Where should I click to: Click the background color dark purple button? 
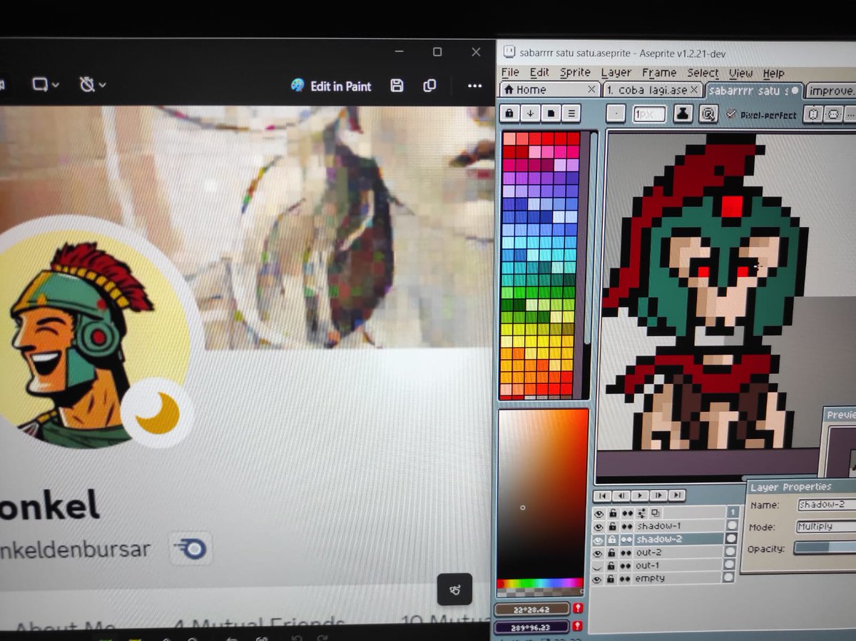tap(531, 627)
